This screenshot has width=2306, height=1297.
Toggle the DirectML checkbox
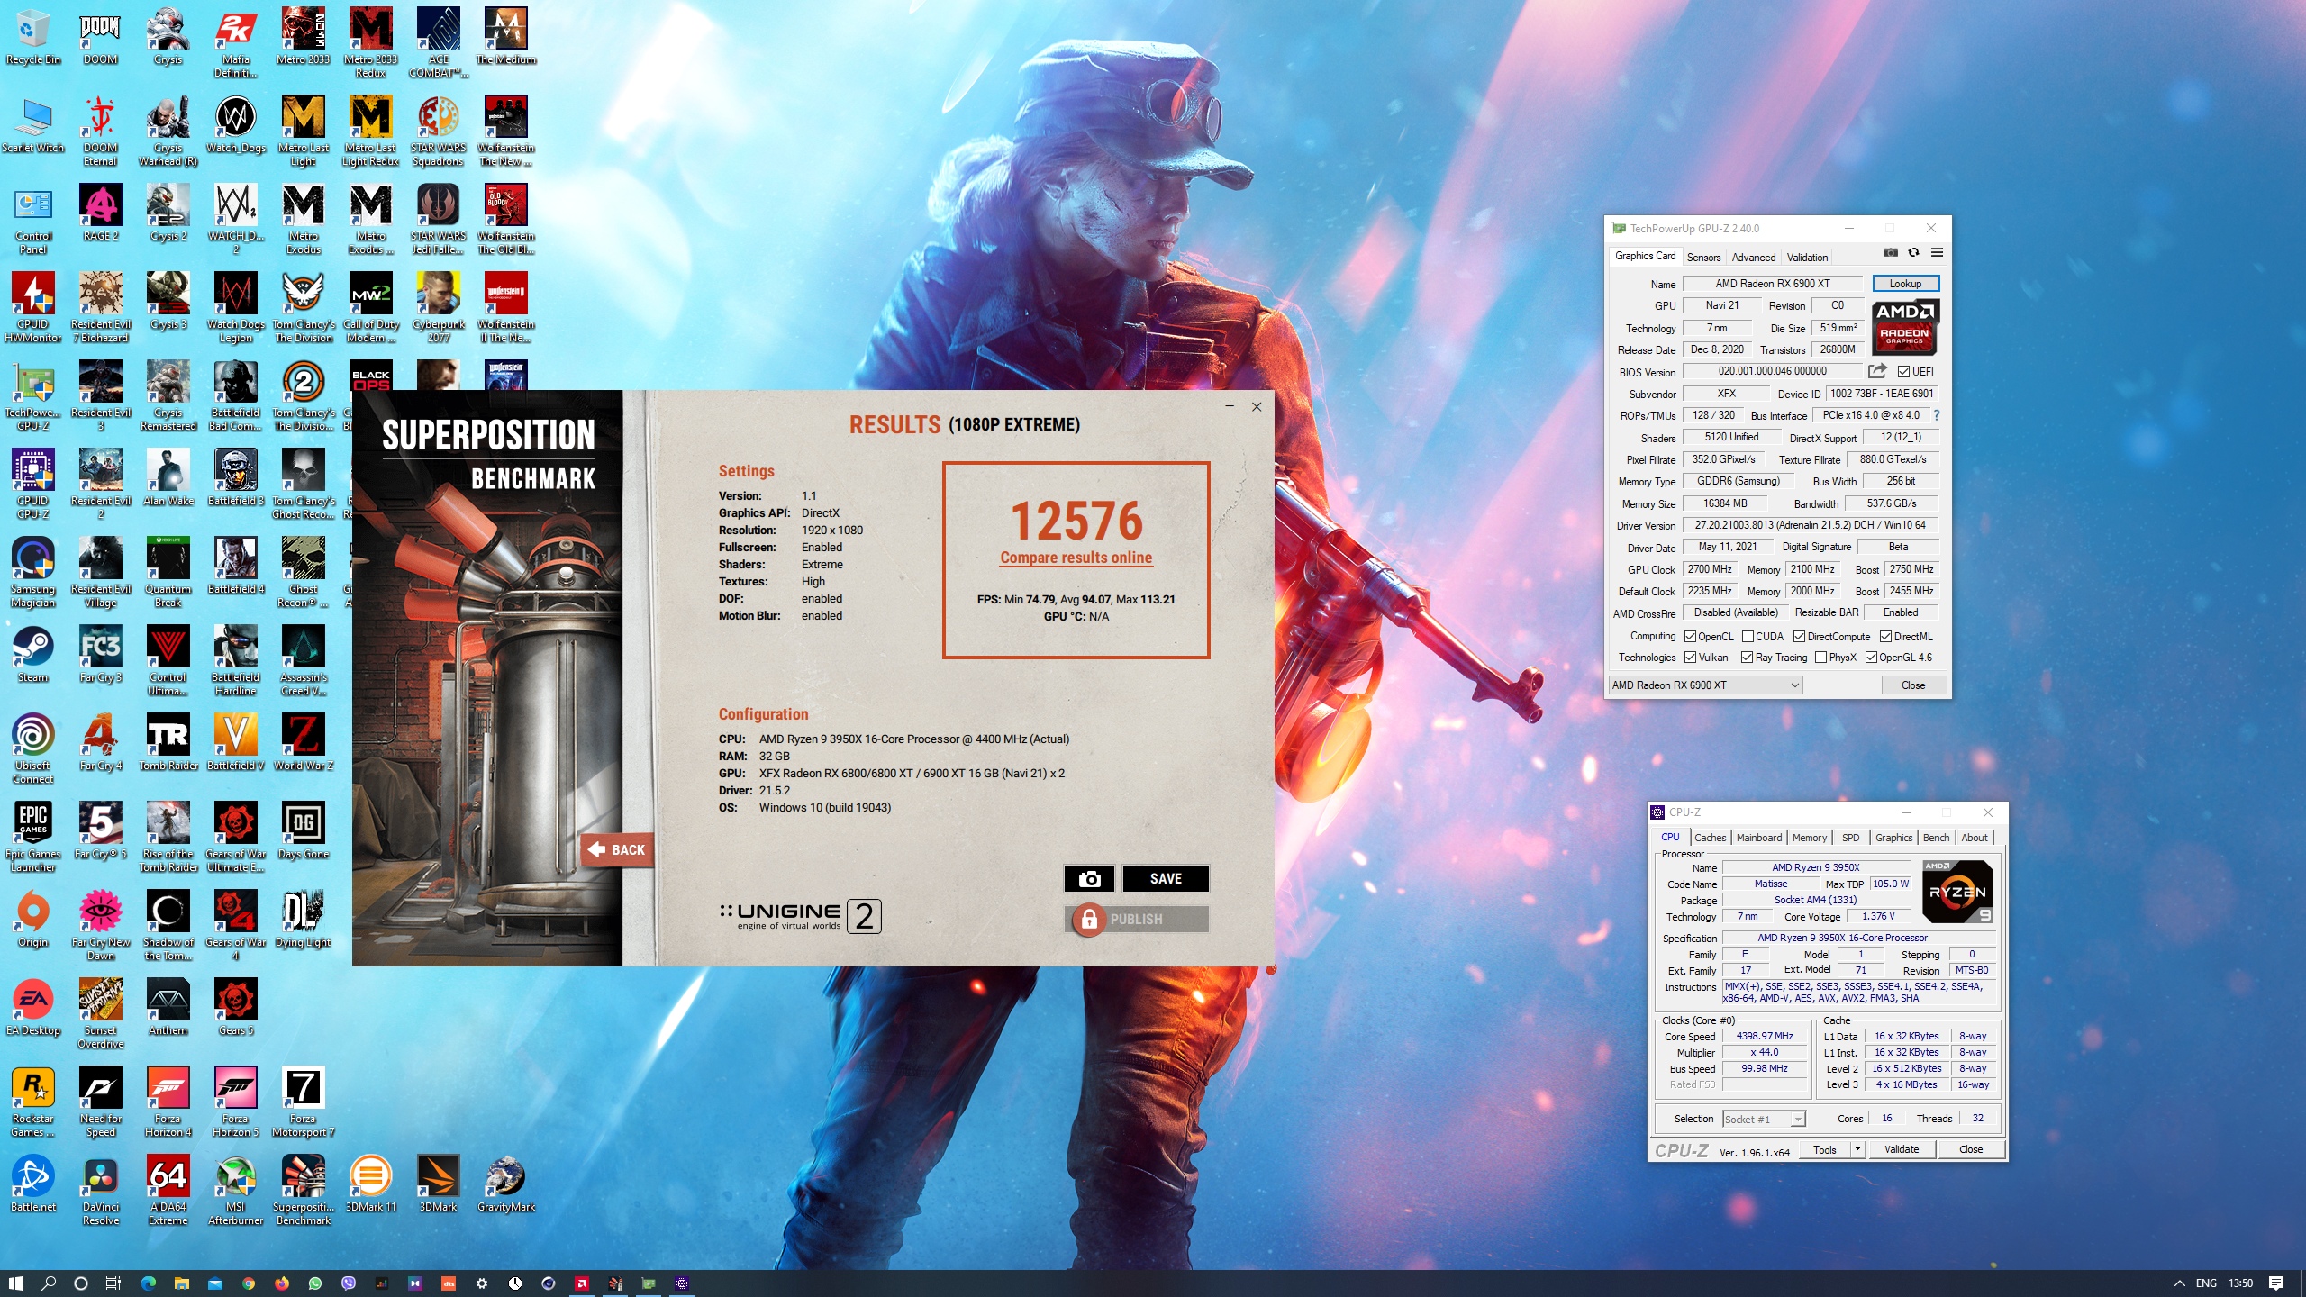(x=1885, y=636)
